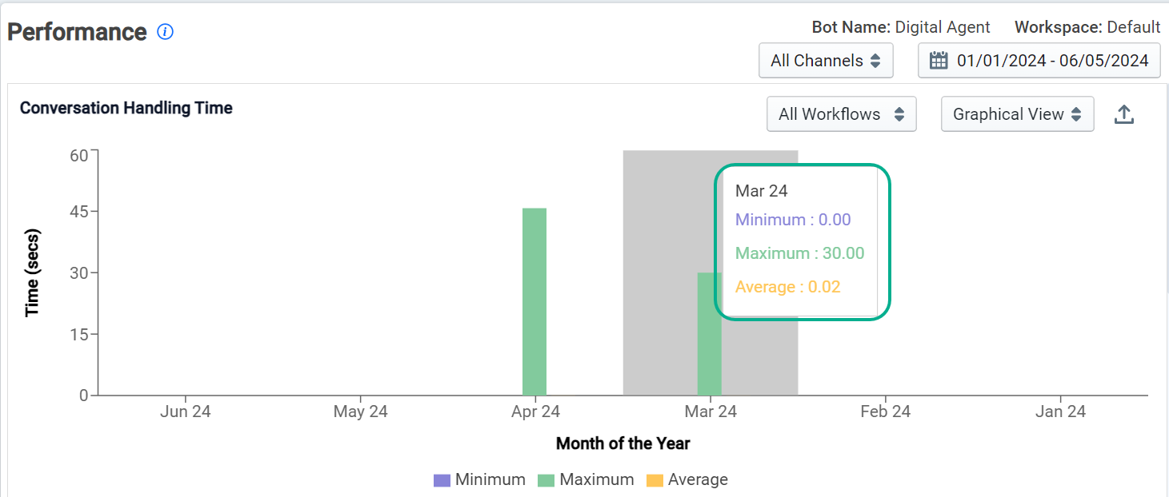The width and height of the screenshot is (1169, 497).
Task: Click the Feb 24 axis label
Action: pyautogui.click(x=885, y=412)
